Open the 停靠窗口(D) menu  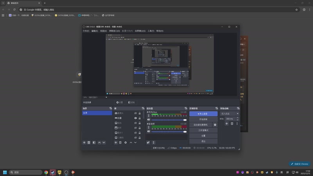click(114, 31)
